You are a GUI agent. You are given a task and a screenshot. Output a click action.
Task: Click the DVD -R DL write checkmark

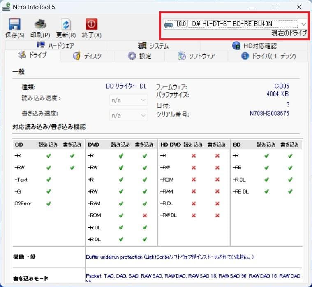click(145, 227)
